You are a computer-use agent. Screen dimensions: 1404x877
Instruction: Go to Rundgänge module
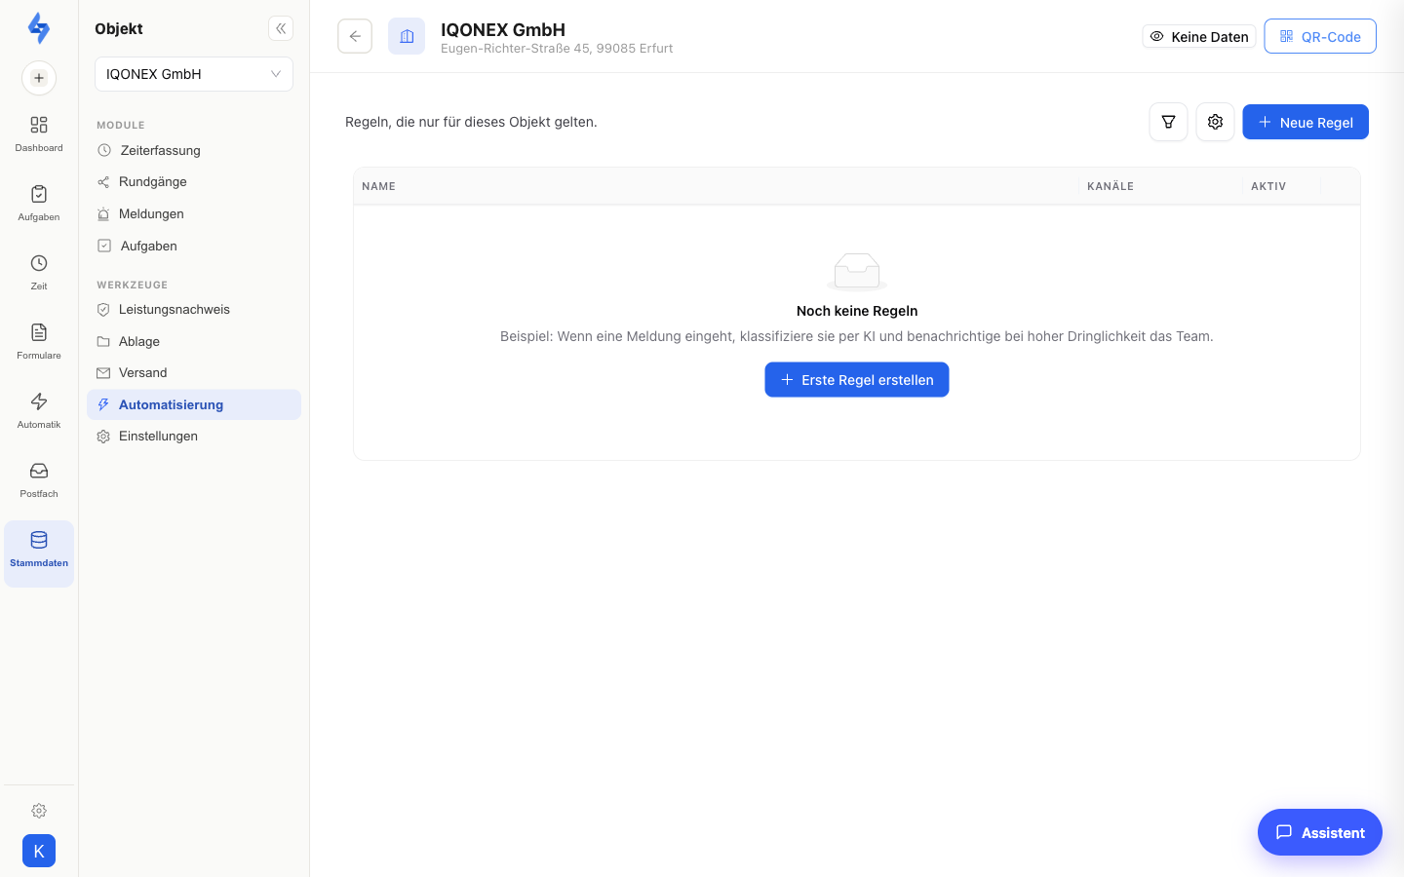tap(194, 182)
